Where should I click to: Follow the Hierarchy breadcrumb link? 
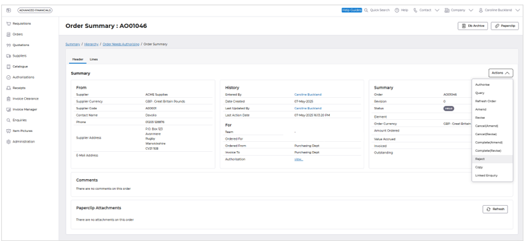[92, 45]
